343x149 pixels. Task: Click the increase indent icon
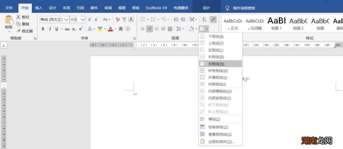pos(183,19)
